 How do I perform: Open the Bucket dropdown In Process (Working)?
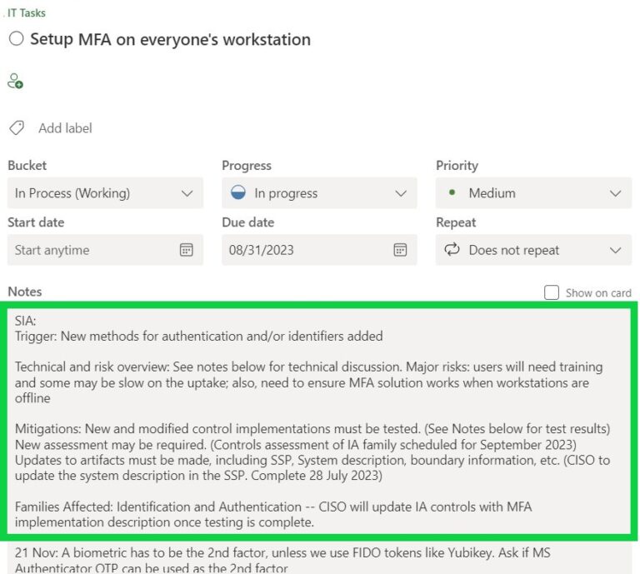point(105,193)
